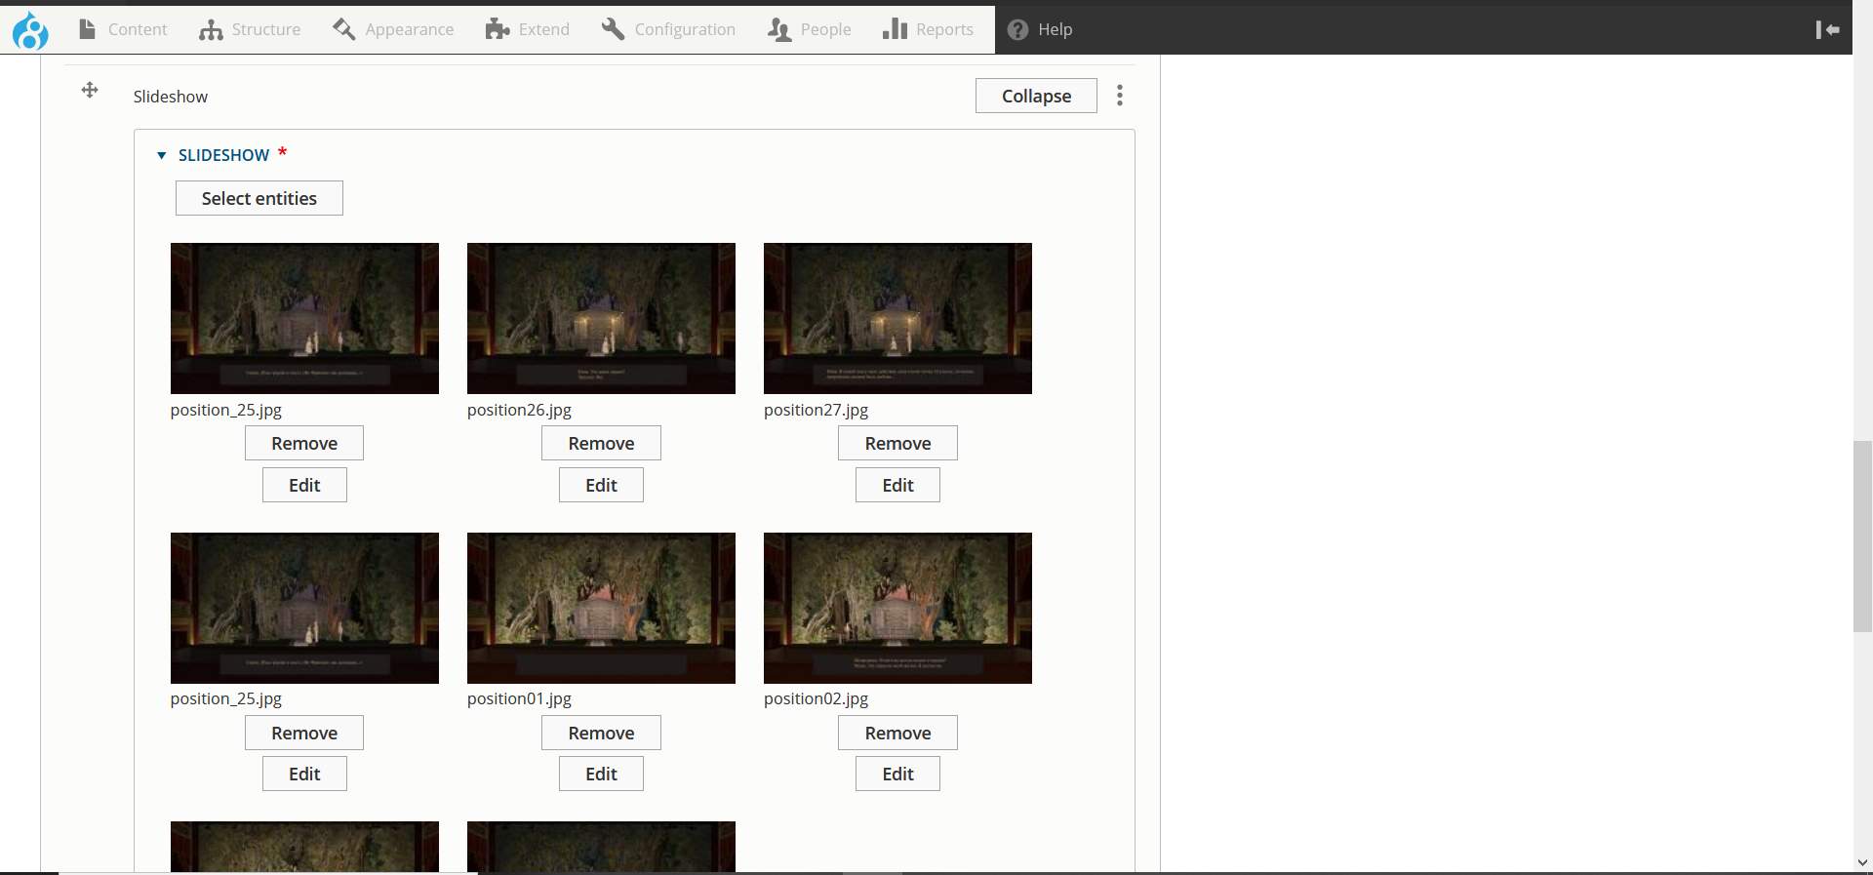The width and height of the screenshot is (1873, 875).
Task: Remove the position26.jpg image
Action: coord(601,443)
